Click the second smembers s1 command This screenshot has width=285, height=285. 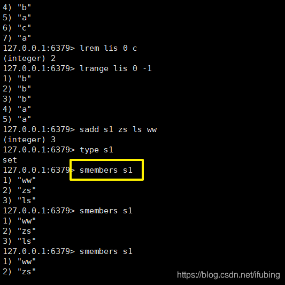click(x=106, y=211)
